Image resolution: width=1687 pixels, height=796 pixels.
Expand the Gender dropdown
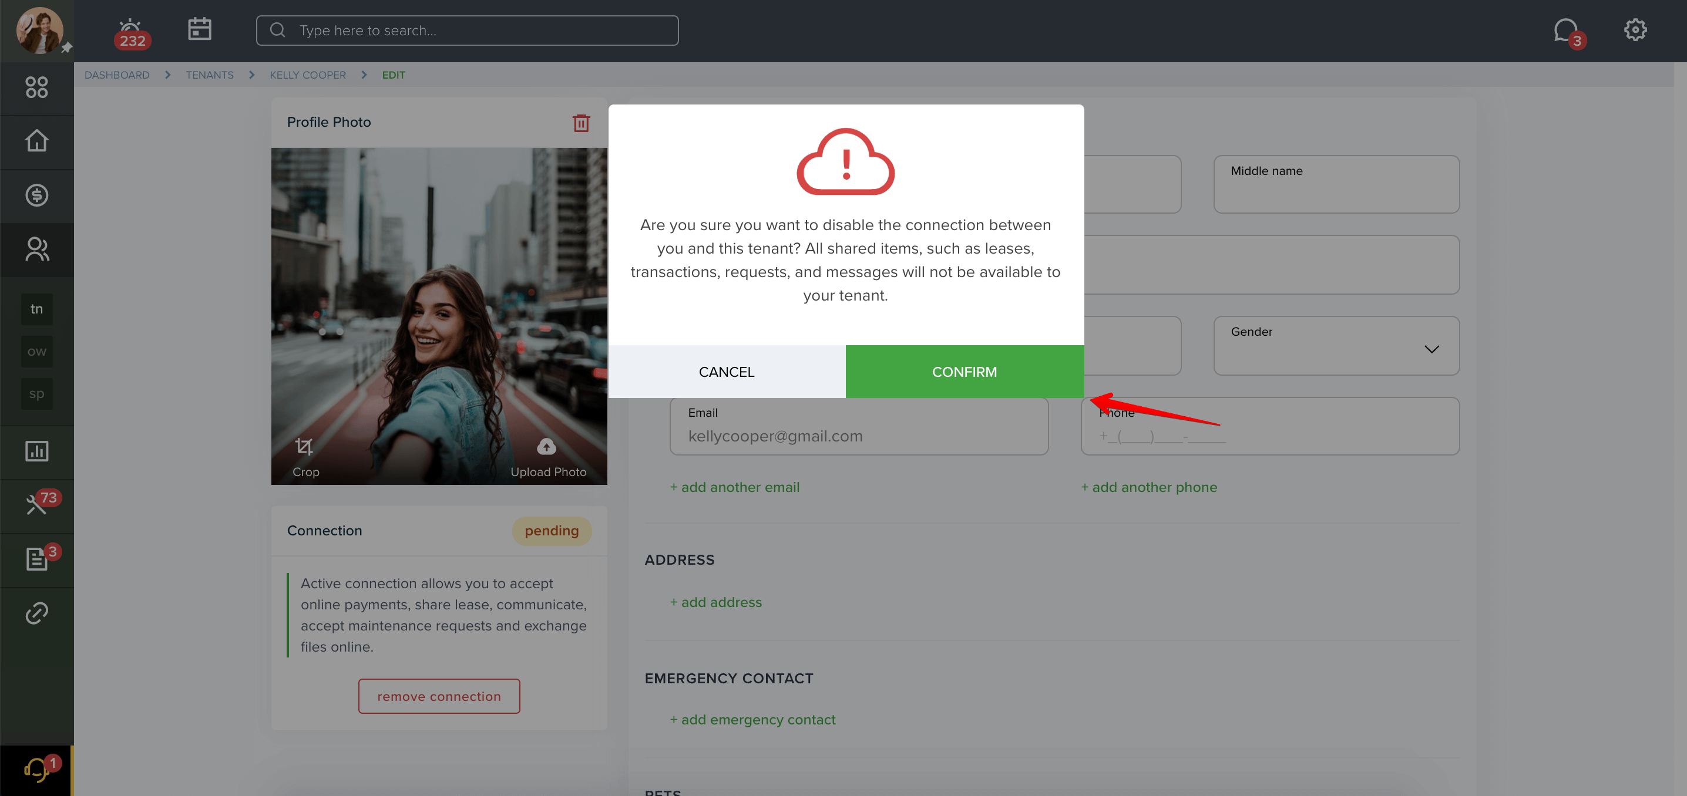1336,346
